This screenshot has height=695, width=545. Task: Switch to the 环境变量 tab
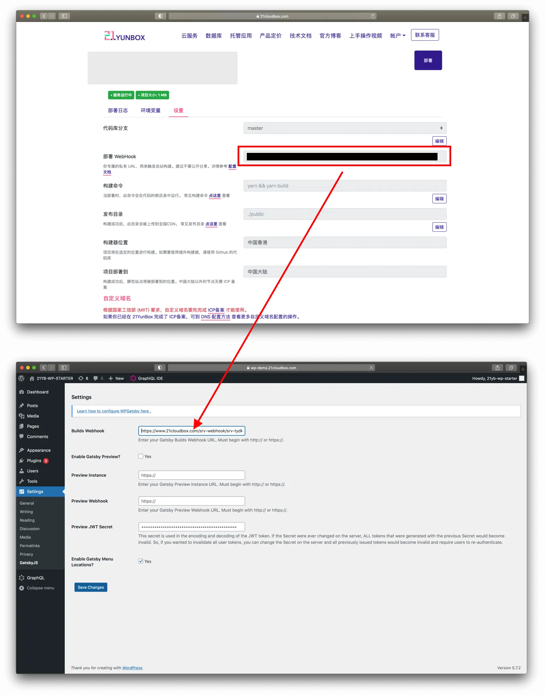click(151, 110)
